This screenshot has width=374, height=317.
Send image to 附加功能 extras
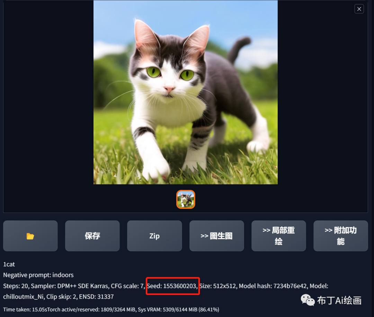point(341,236)
